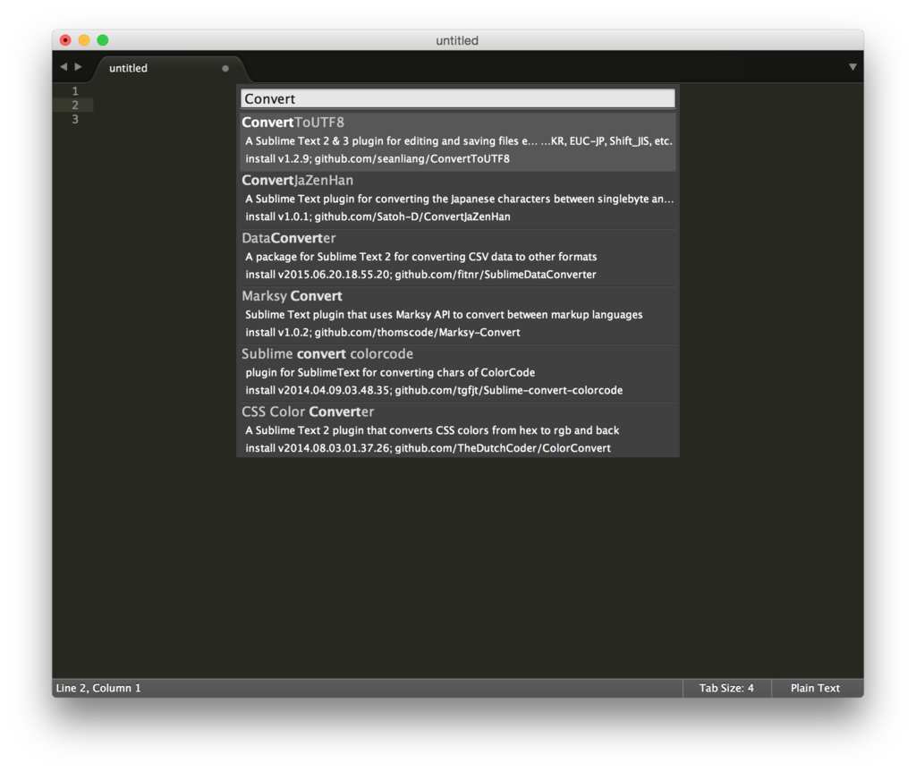
Task: Click github.com/seanliang/ConvertToUTF8 install line
Action: [x=377, y=158]
